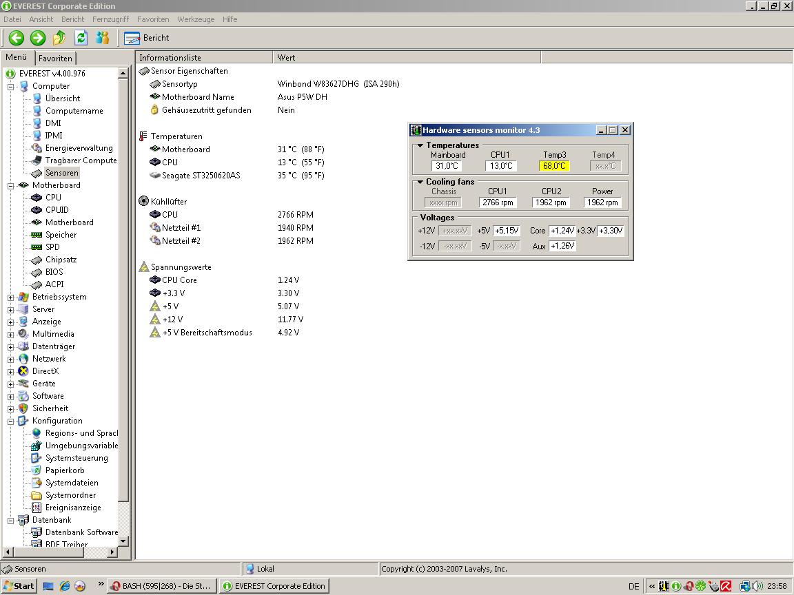
Task: Open the Bericht report button
Action: [146, 38]
